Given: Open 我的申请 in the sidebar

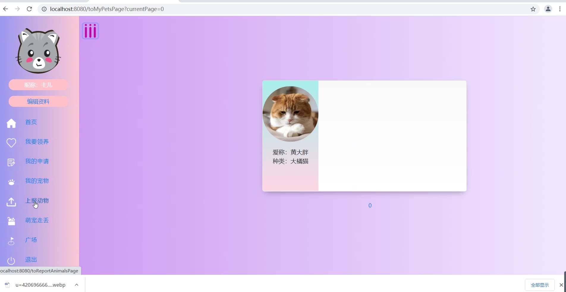Looking at the screenshot, I should 37,161.
